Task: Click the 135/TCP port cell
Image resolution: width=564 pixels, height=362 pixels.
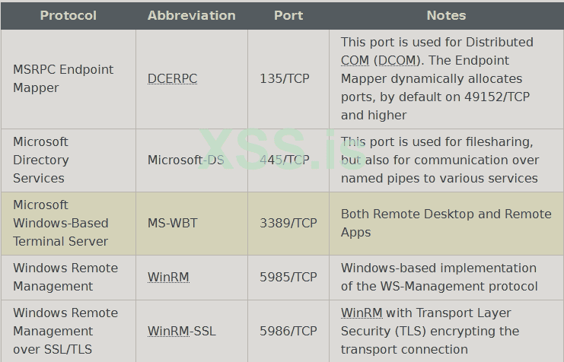Action: (x=285, y=78)
